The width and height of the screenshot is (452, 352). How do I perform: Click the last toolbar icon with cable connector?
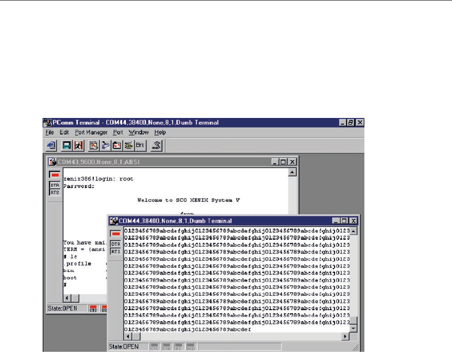click(157, 145)
